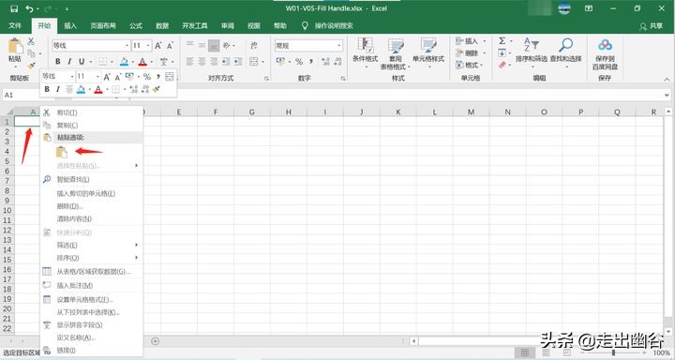675x360 pixels.
Task: Choose 插入剪切的单元格(E) from context menu
Action: (x=92, y=193)
